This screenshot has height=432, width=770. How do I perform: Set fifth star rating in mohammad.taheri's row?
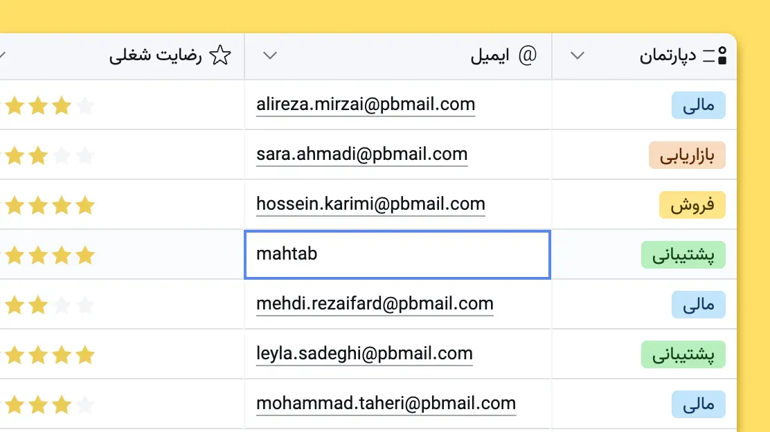click(85, 404)
